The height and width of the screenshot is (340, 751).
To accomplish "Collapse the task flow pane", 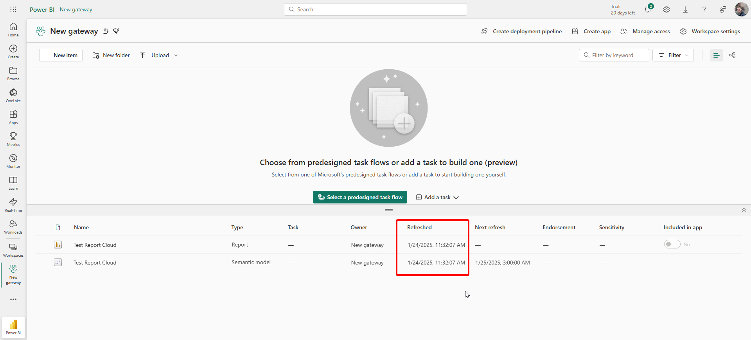I will pyautogui.click(x=744, y=210).
